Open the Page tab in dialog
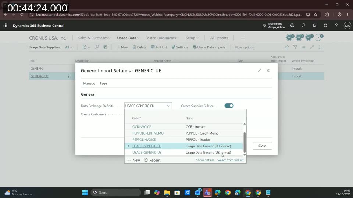Image resolution: width=353 pixels, height=198 pixels. 103,83
